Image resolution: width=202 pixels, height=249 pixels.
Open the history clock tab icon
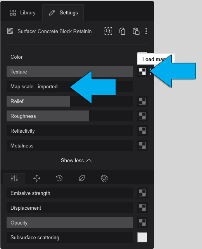(59, 178)
